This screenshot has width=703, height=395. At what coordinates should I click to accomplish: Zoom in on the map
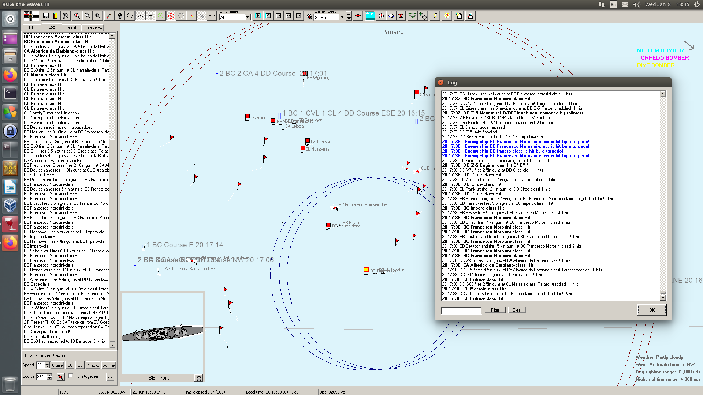click(x=77, y=16)
